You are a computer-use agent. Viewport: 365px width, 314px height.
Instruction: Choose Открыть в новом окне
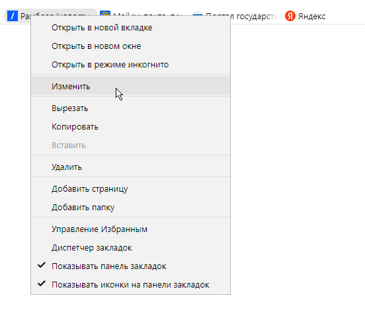tap(130, 46)
